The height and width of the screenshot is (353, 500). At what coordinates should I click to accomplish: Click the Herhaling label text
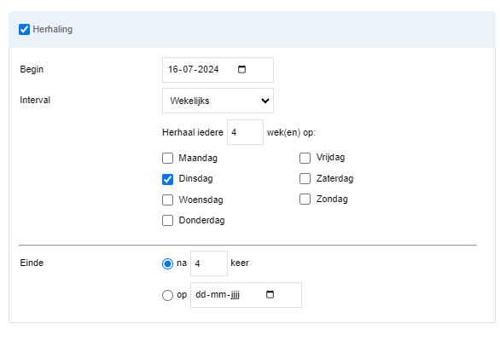tap(53, 29)
